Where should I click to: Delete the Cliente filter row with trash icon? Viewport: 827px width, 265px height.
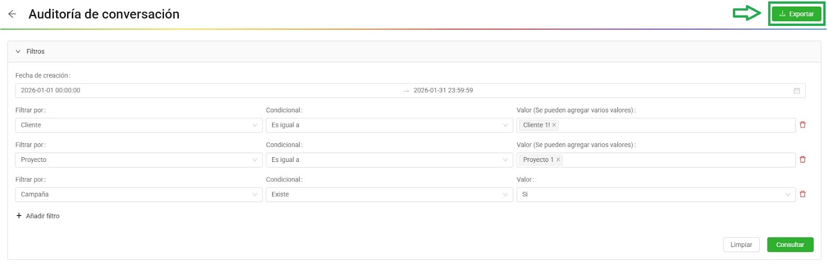point(803,125)
